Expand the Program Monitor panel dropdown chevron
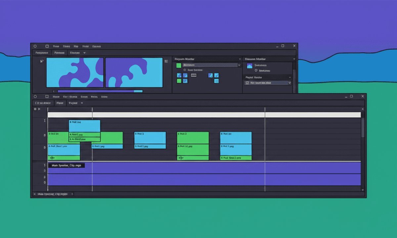This screenshot has width=397, height=238. pyautogui.click(x=240, y=59)
